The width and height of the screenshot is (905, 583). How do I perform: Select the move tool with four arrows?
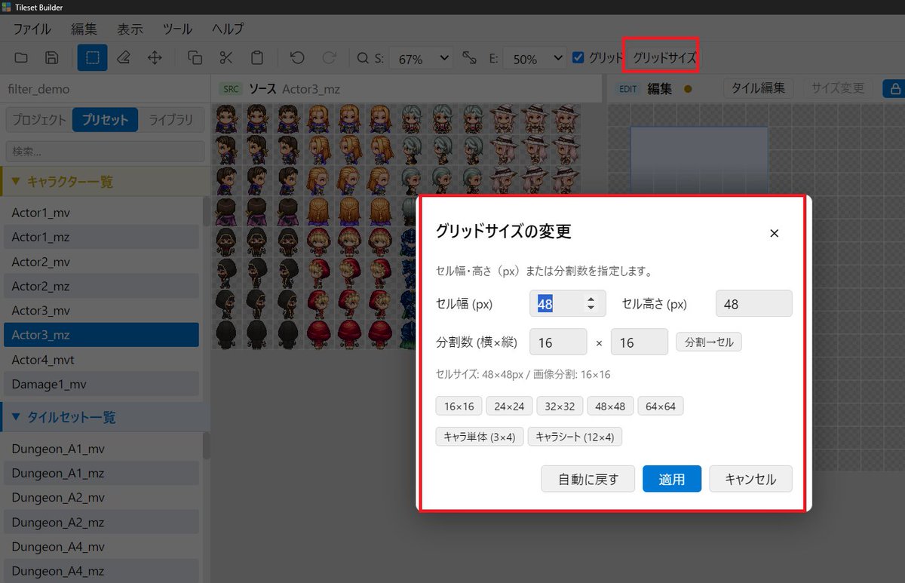click(x=155, y=58)
